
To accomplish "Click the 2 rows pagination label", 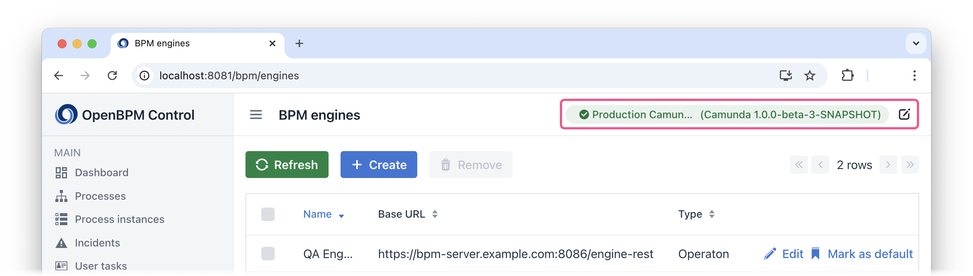I will [x=854, y=165].
